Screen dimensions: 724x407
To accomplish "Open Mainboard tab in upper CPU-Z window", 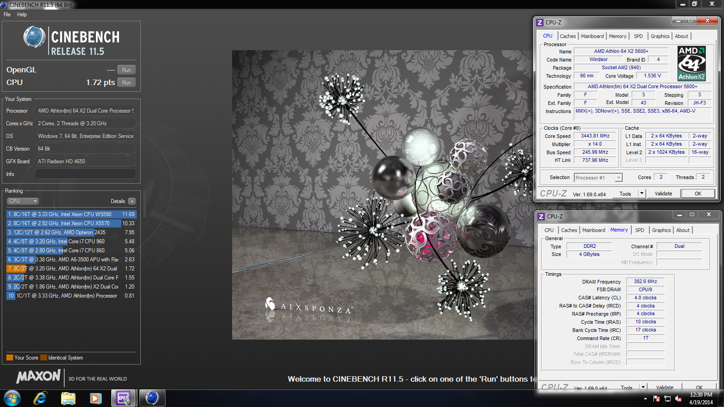I will pos(592,36).
